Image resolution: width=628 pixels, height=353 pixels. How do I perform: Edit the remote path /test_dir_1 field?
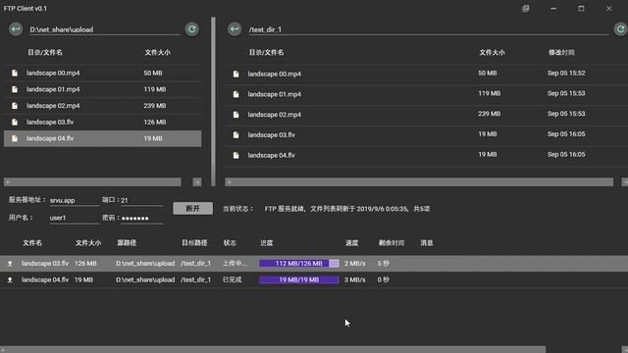tap(428, 29)
